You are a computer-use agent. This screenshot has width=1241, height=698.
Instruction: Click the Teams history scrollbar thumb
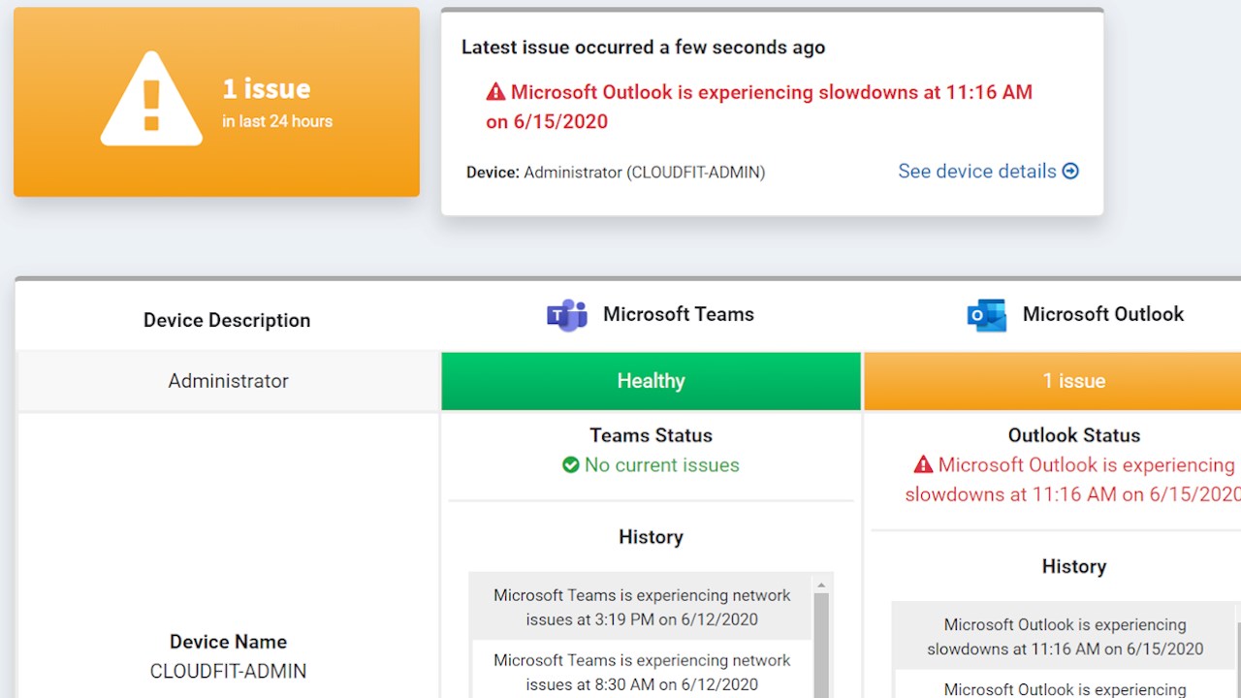pyautogui.click(x=821, y=646)
